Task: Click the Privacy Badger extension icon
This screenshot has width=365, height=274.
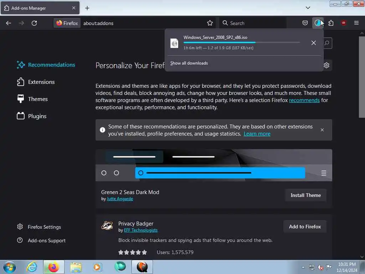Action: tap(107, 225)
